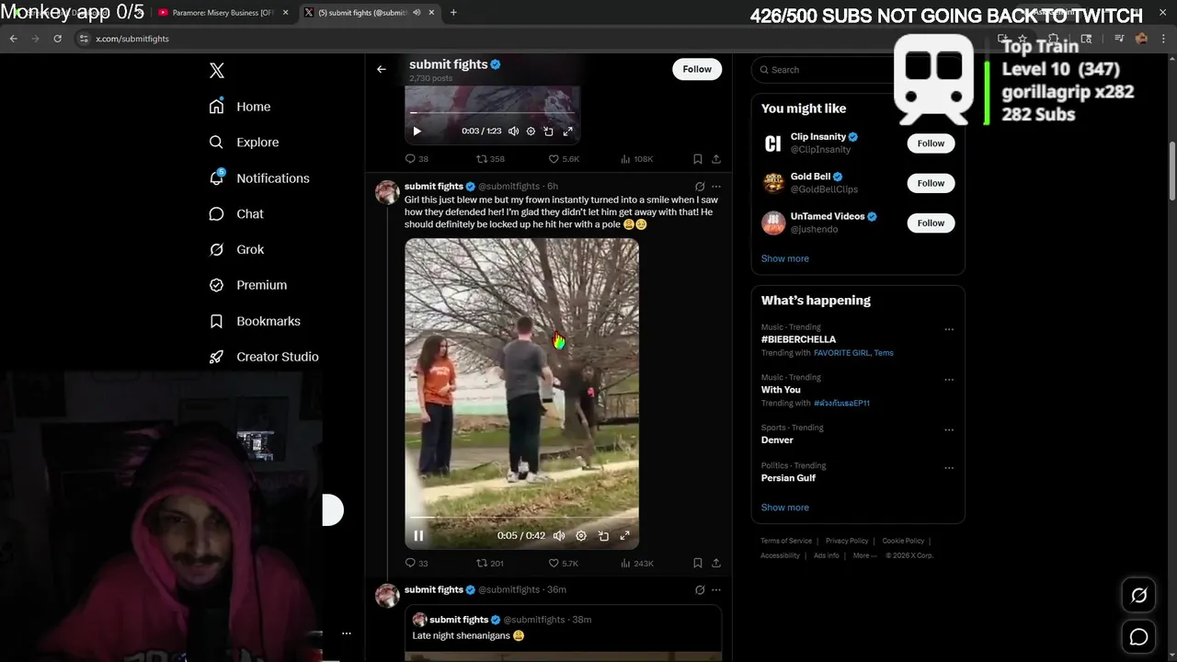The width and height of the screenshot is (1177, 662).
Task: Reply to the post with 38 comments
Action: [x=417, y=158]
